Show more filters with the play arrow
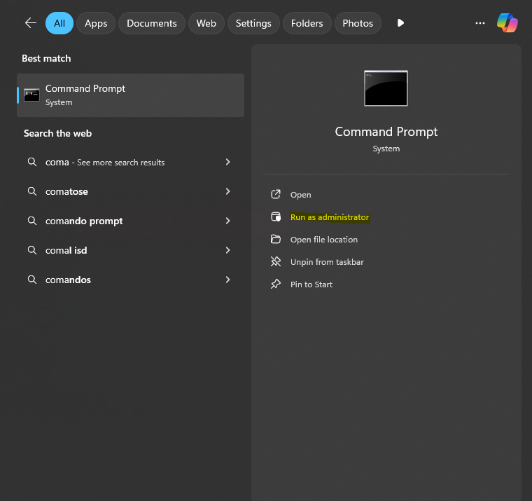This screenshot has width=532, height=501. pyautogui.click(x=400, y=23)
